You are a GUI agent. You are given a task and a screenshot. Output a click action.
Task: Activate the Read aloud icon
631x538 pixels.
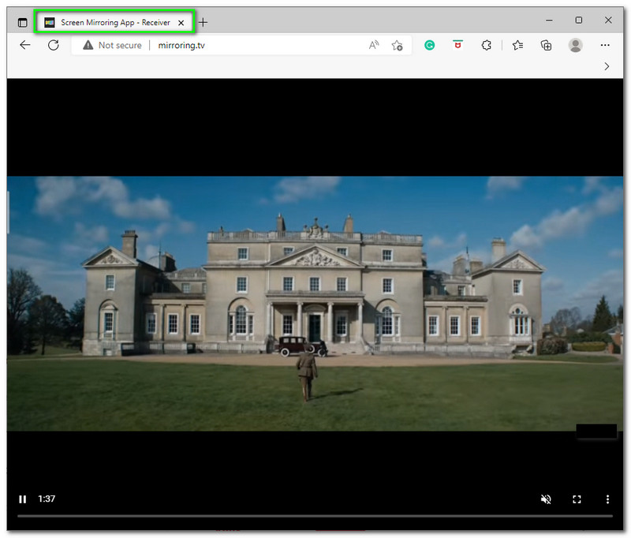tap(374, 46)
